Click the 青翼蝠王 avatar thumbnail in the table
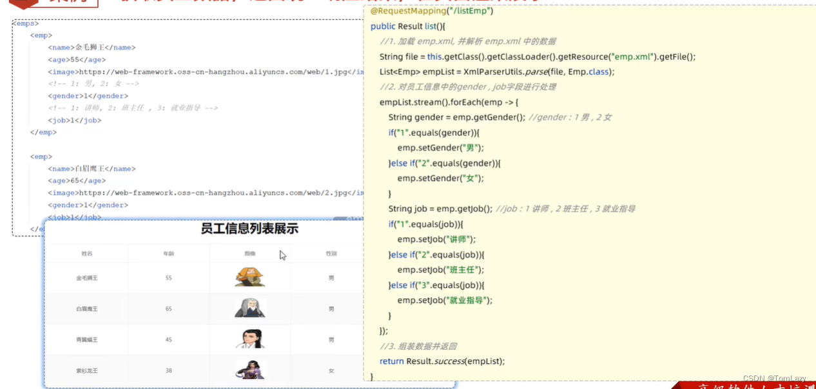Image resolution: width=816 pixels, height=389 pixels. [250, 339]
